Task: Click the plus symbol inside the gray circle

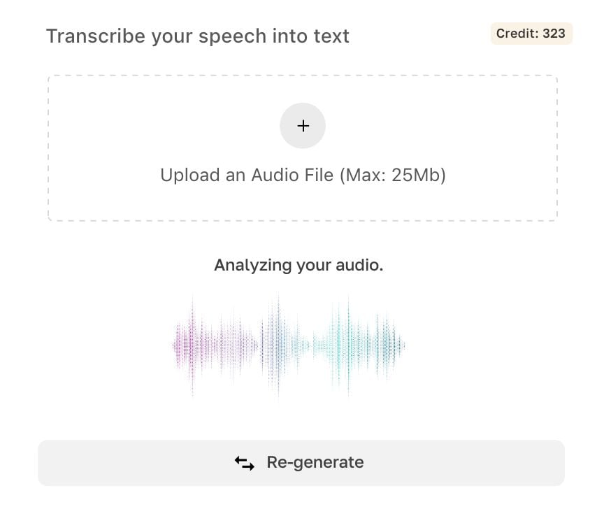Action: 303,126
